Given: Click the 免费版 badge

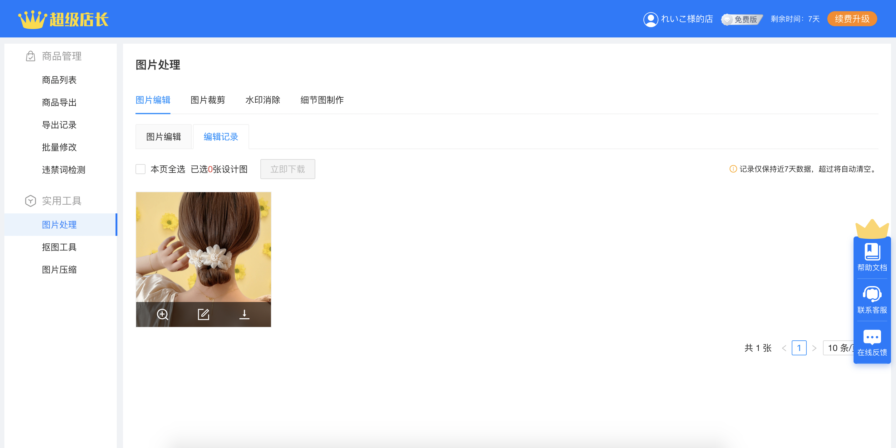Looking at the screenshot, I should point(742,19).
